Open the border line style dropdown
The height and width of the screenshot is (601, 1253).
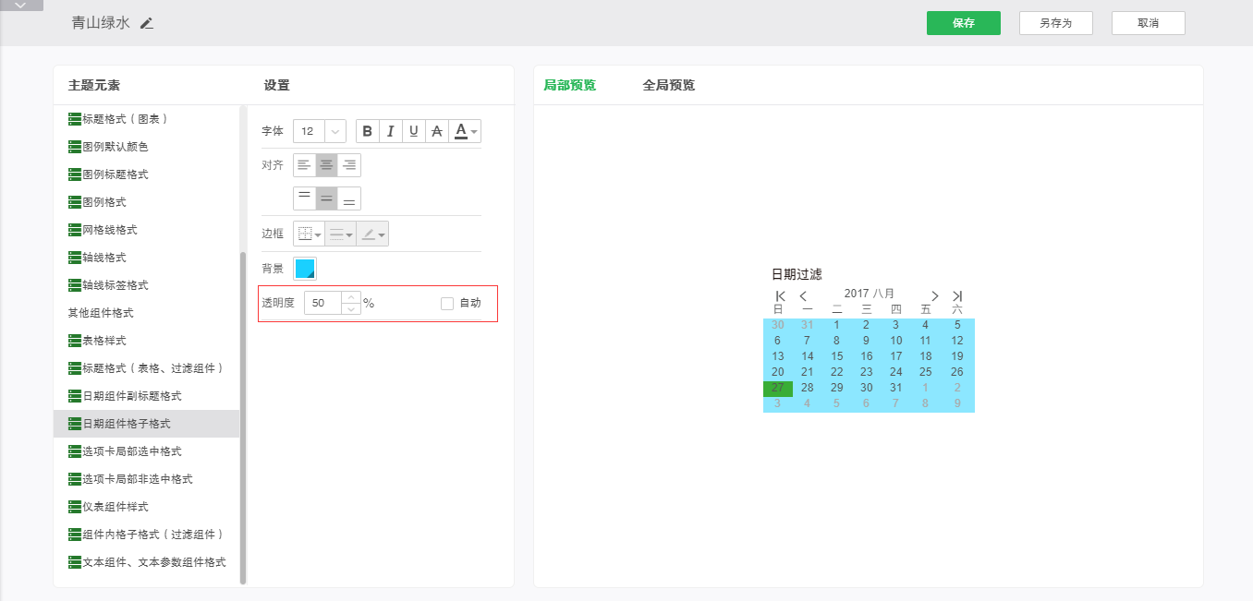340,234
